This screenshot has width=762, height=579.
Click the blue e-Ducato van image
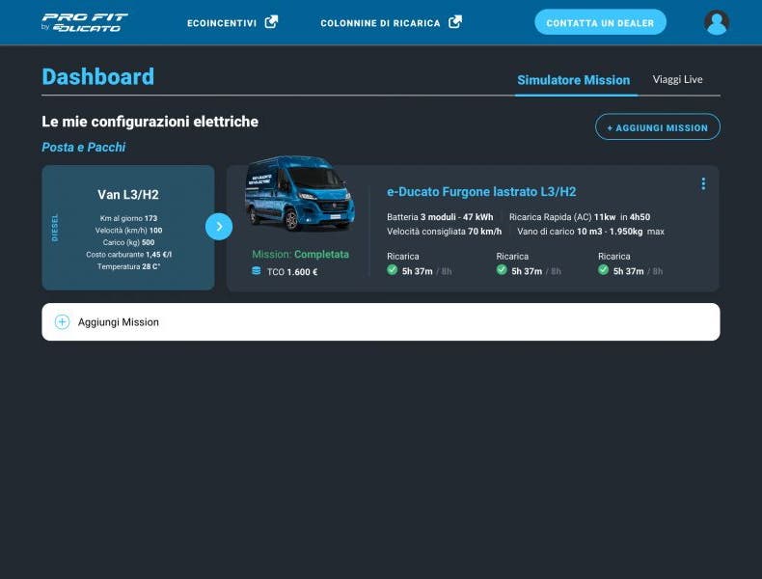(299, 193)
